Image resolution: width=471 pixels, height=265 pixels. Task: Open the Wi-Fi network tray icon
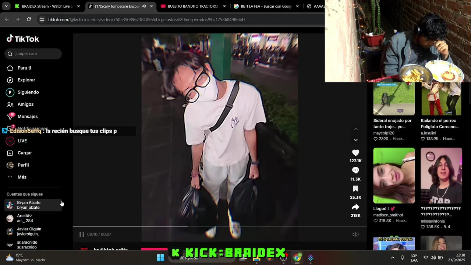pyautogui.click(x=426, y=258)
